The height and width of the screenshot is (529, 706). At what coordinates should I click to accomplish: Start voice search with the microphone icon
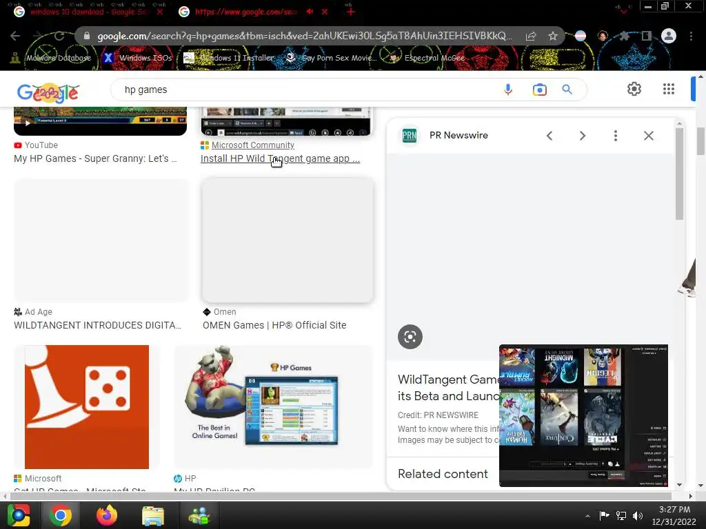click(x=508, y=90)
